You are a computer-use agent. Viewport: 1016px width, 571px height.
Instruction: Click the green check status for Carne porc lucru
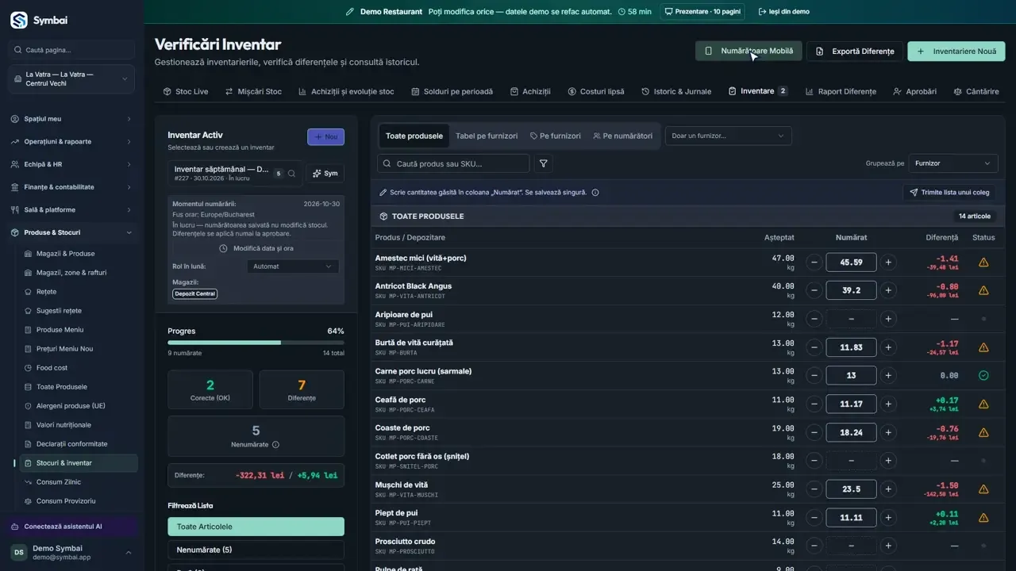[983, 375]
